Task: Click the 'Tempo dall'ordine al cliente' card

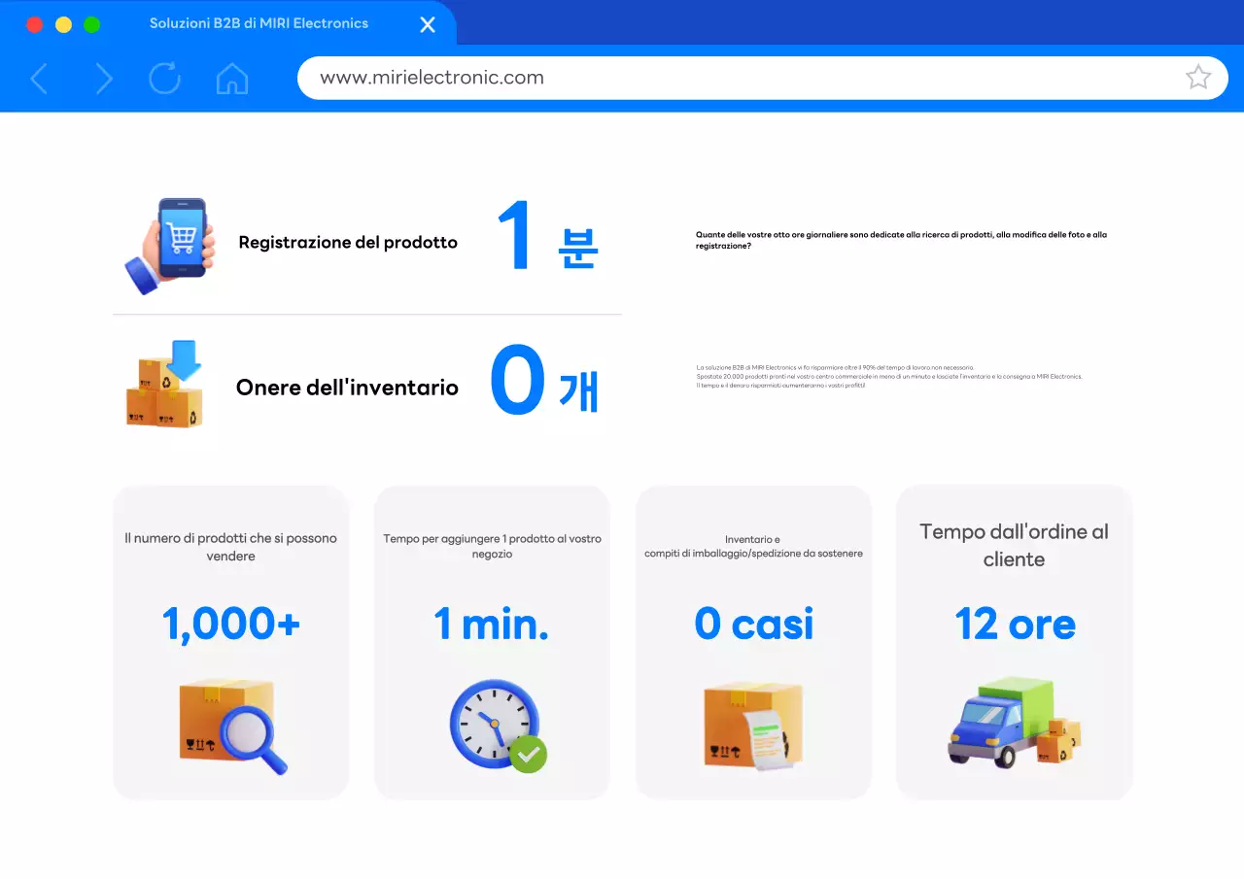Action: coord(1015,641)
